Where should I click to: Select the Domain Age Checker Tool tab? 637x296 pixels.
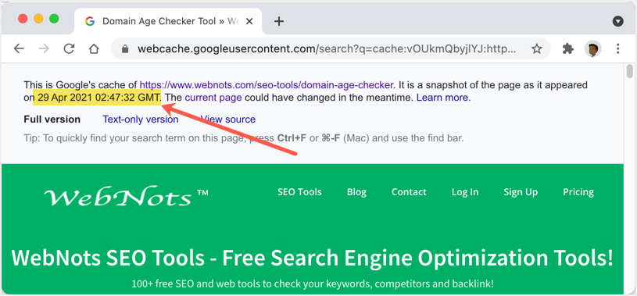pyautogui.click(x=169, y=22)
